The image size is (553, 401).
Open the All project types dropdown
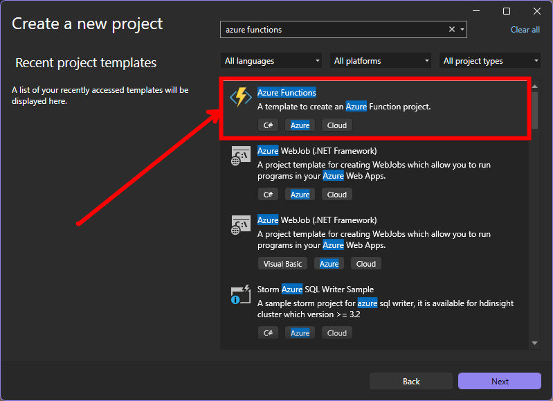[x=490, y=61]
